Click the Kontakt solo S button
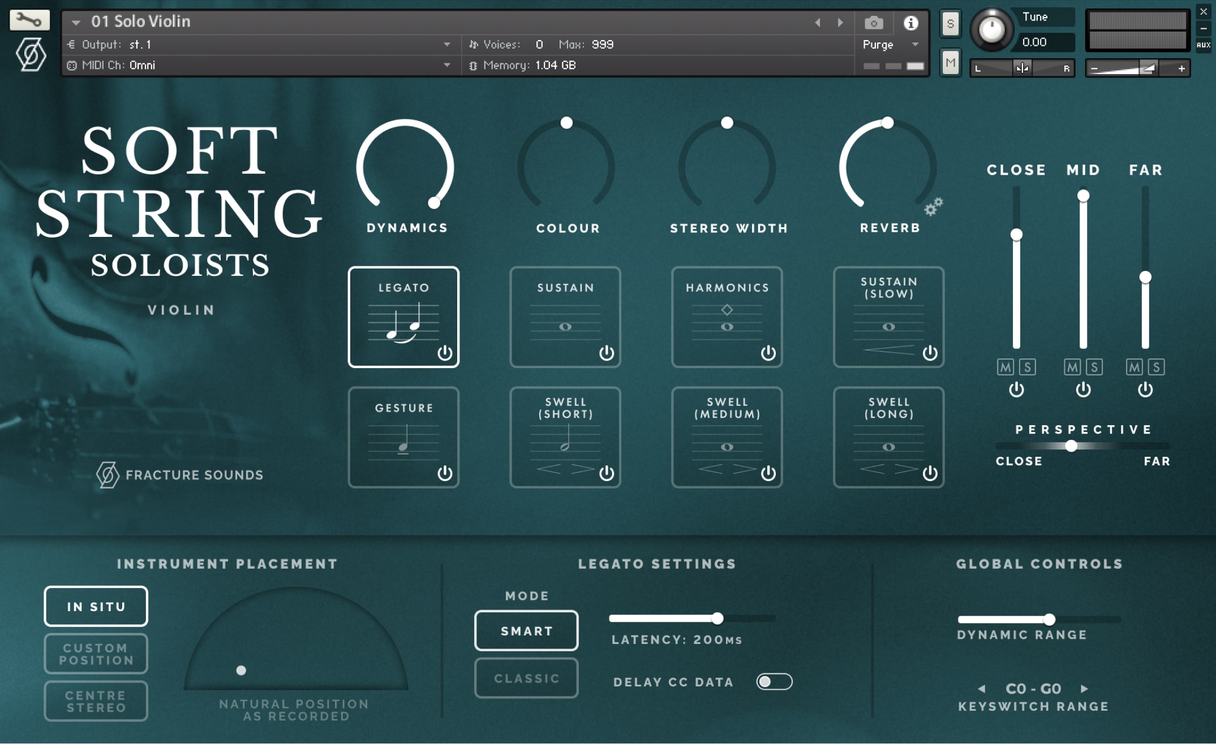The image size is (1216, 744). point(951,24)
